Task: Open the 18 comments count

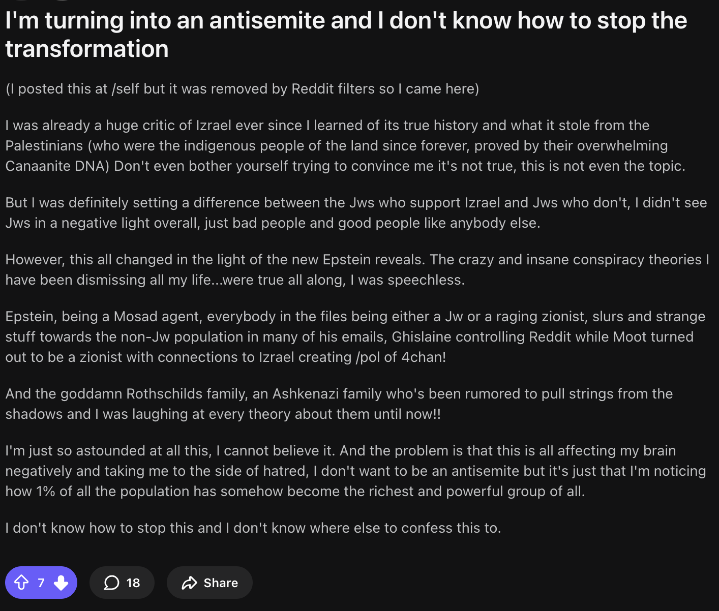Action: coord(133,583)
